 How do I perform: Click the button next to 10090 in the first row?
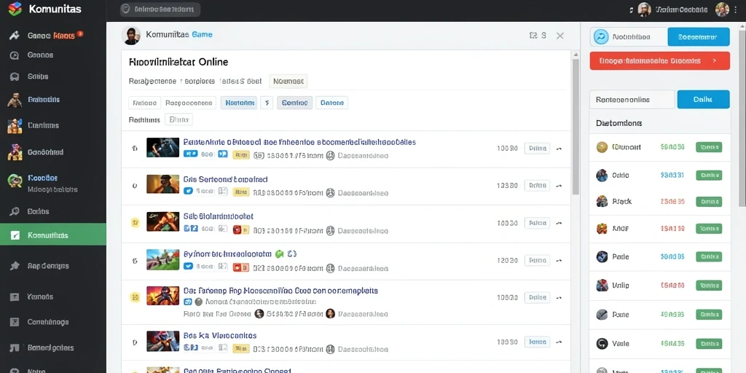(x=537, y=149)
